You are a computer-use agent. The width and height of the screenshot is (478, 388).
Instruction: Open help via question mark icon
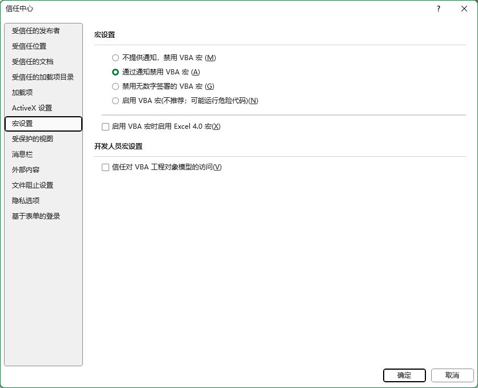[x=439, y=9]
